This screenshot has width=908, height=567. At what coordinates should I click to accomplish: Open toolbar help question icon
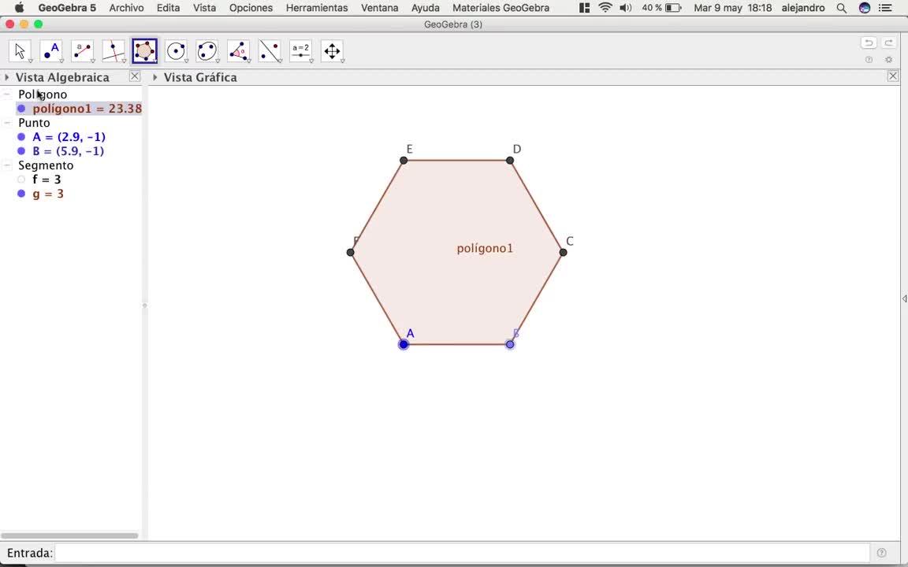(x=869, y=60)
